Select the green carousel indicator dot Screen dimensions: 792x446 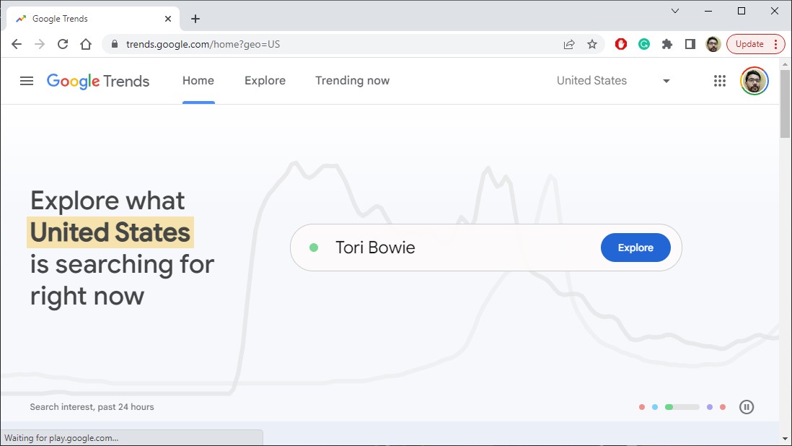(x=667, y=407)
